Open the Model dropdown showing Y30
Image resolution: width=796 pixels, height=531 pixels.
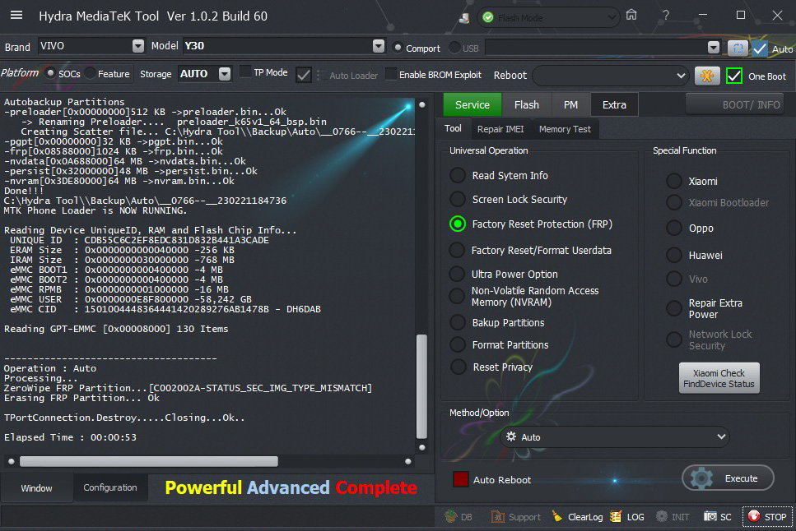click(x=378, y=47)
